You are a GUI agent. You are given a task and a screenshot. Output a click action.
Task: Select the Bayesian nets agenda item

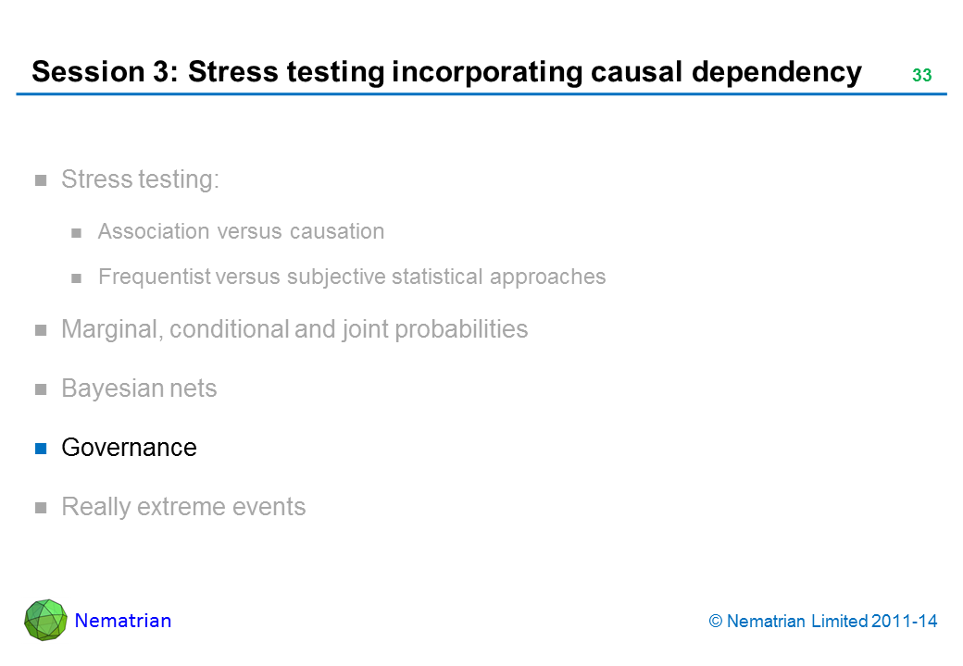coord(139,388)
